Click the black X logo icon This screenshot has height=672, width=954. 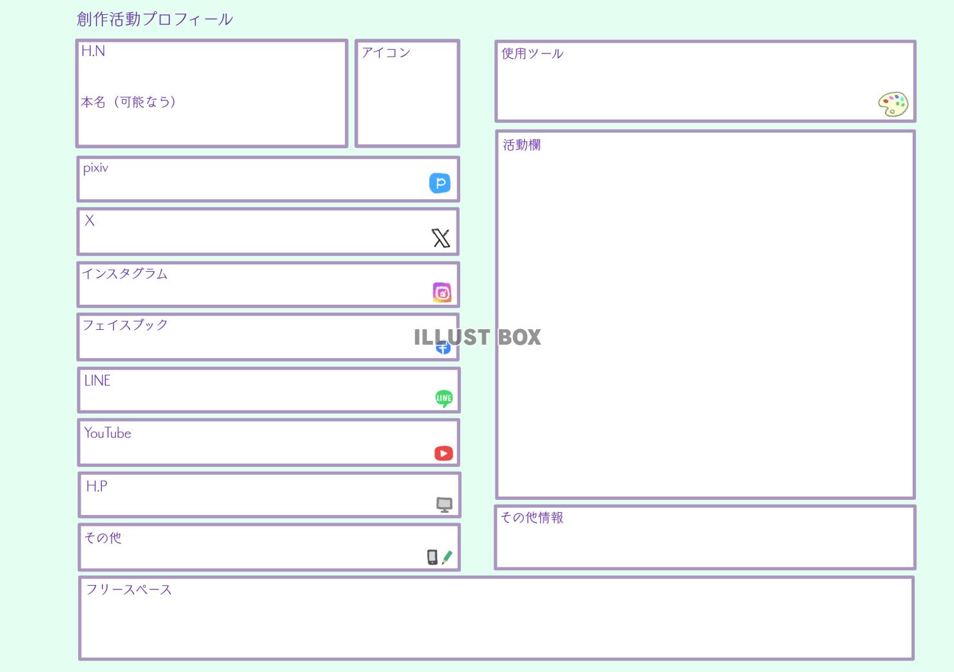(441, 238)
